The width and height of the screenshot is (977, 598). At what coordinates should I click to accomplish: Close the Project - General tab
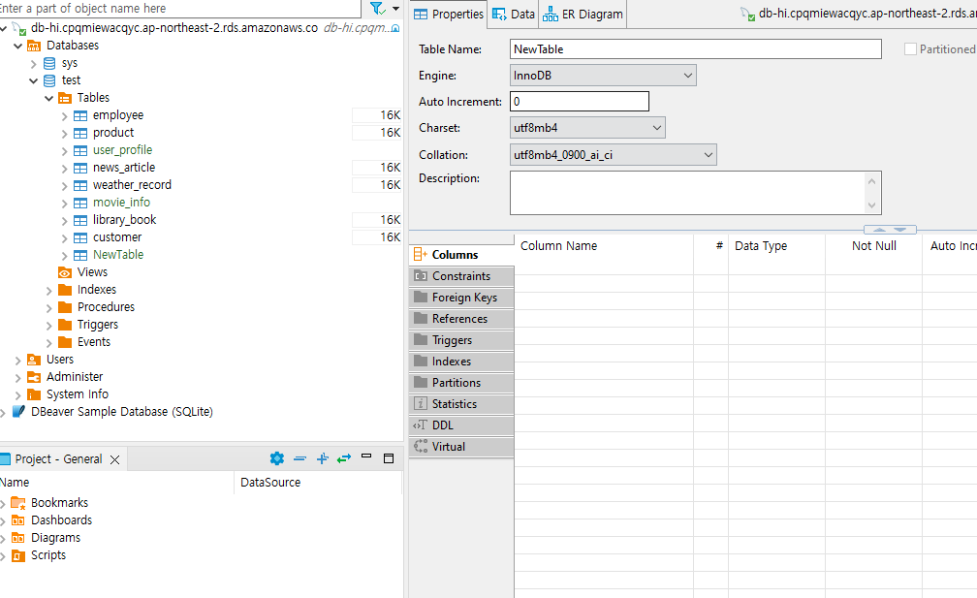(x=114, y=459)
